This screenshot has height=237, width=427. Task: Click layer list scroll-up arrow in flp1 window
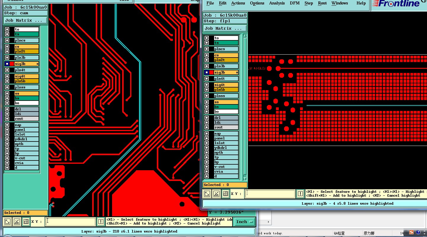(245, 36)
